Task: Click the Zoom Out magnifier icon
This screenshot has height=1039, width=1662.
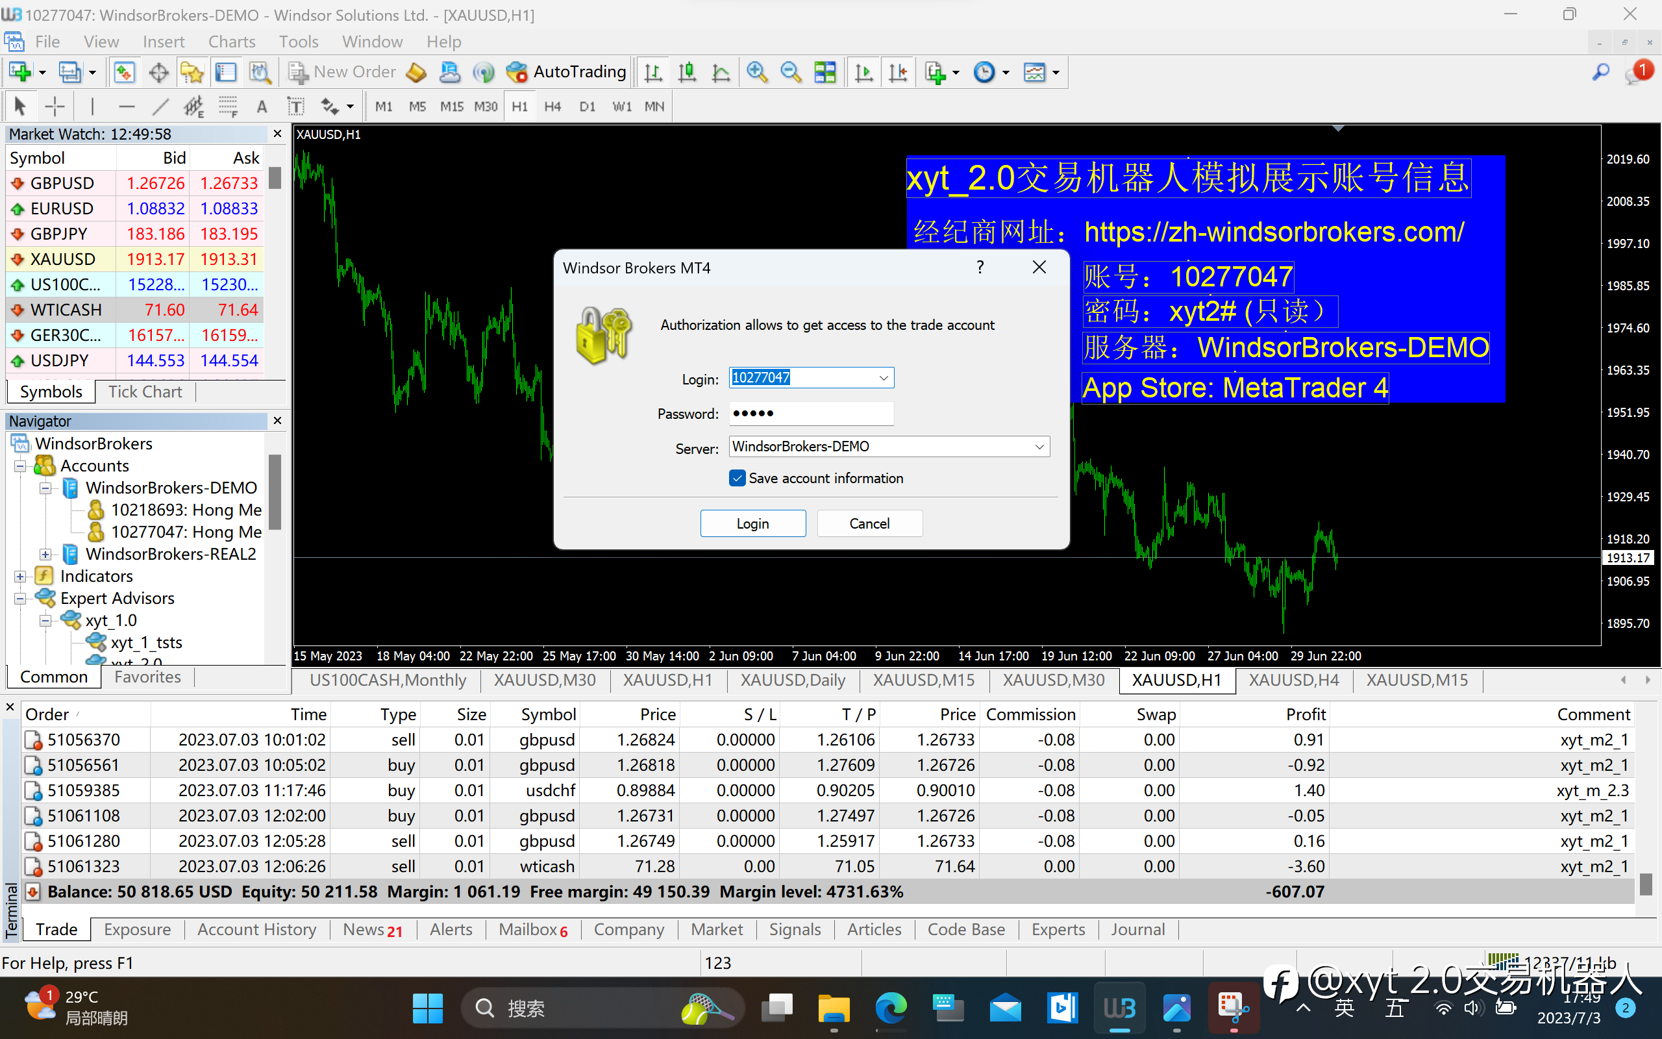Action: coord(791,72)
